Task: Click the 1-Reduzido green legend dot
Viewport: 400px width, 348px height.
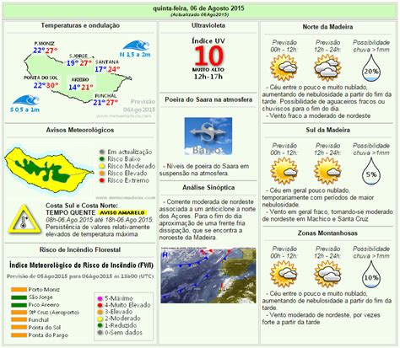Action: [x=100, y=326]
